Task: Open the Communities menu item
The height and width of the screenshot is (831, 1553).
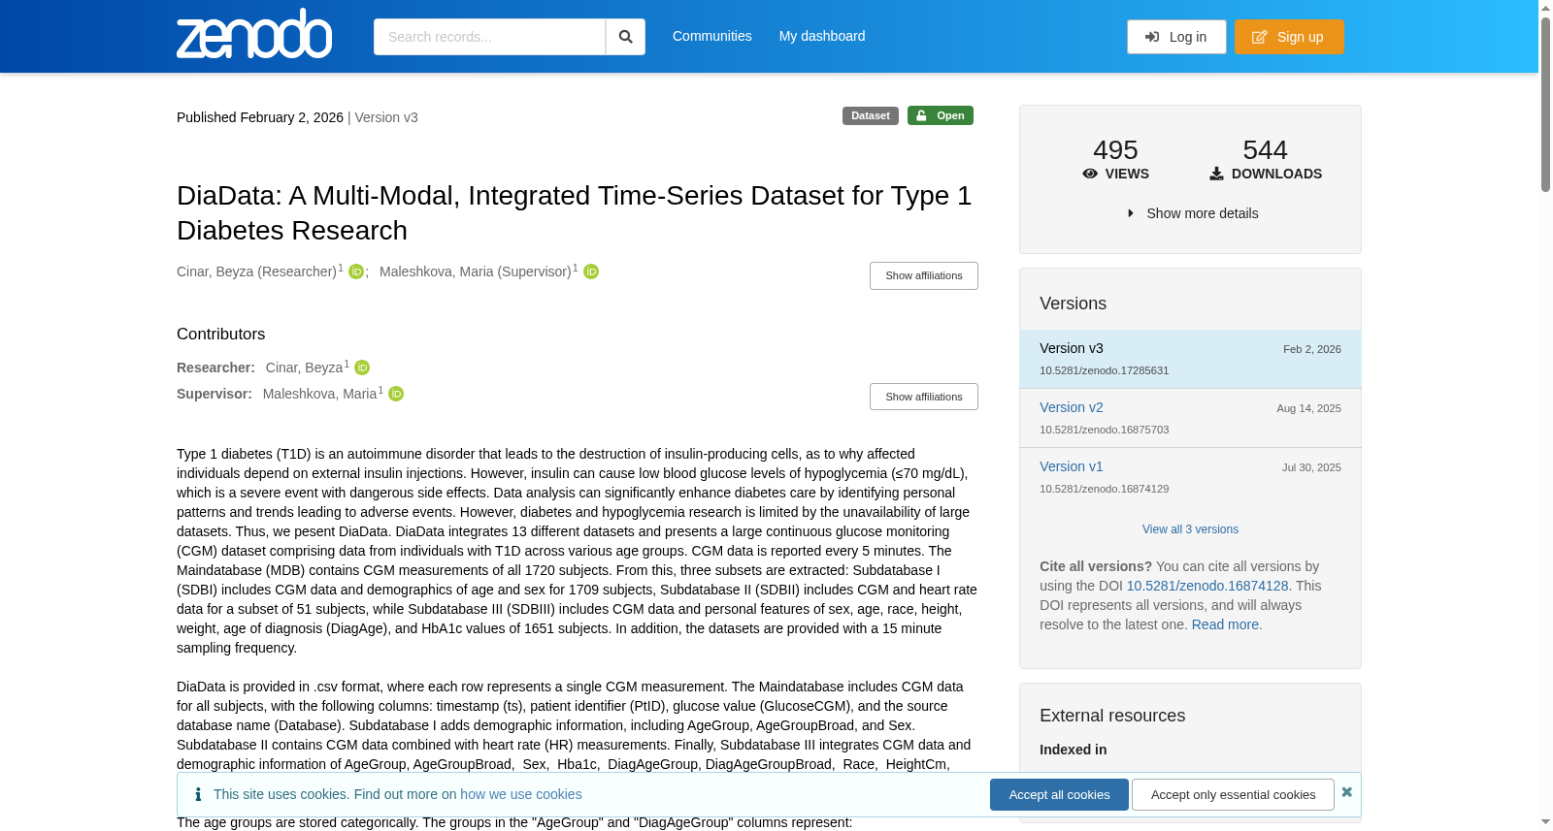Action: [x=711, y=37]
